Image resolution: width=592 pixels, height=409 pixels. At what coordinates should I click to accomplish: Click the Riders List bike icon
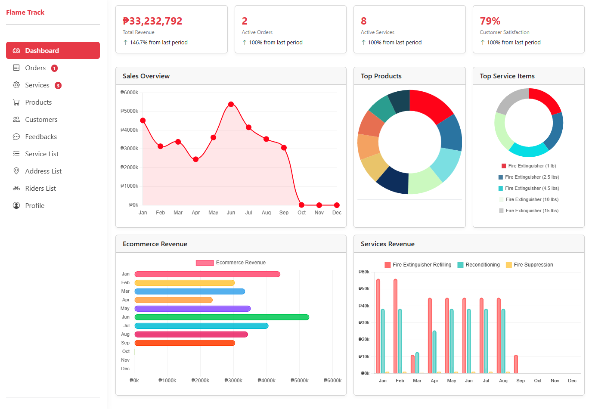coord(16,188)
